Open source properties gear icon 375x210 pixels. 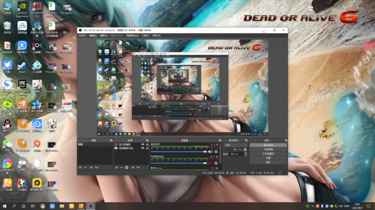[127, 168]
